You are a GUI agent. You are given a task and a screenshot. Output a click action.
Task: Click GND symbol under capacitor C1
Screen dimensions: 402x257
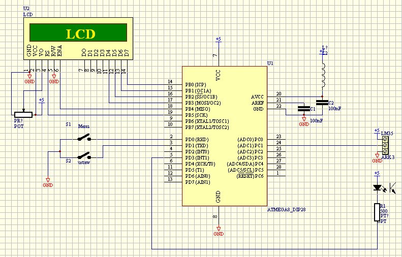tap(304, 121)
